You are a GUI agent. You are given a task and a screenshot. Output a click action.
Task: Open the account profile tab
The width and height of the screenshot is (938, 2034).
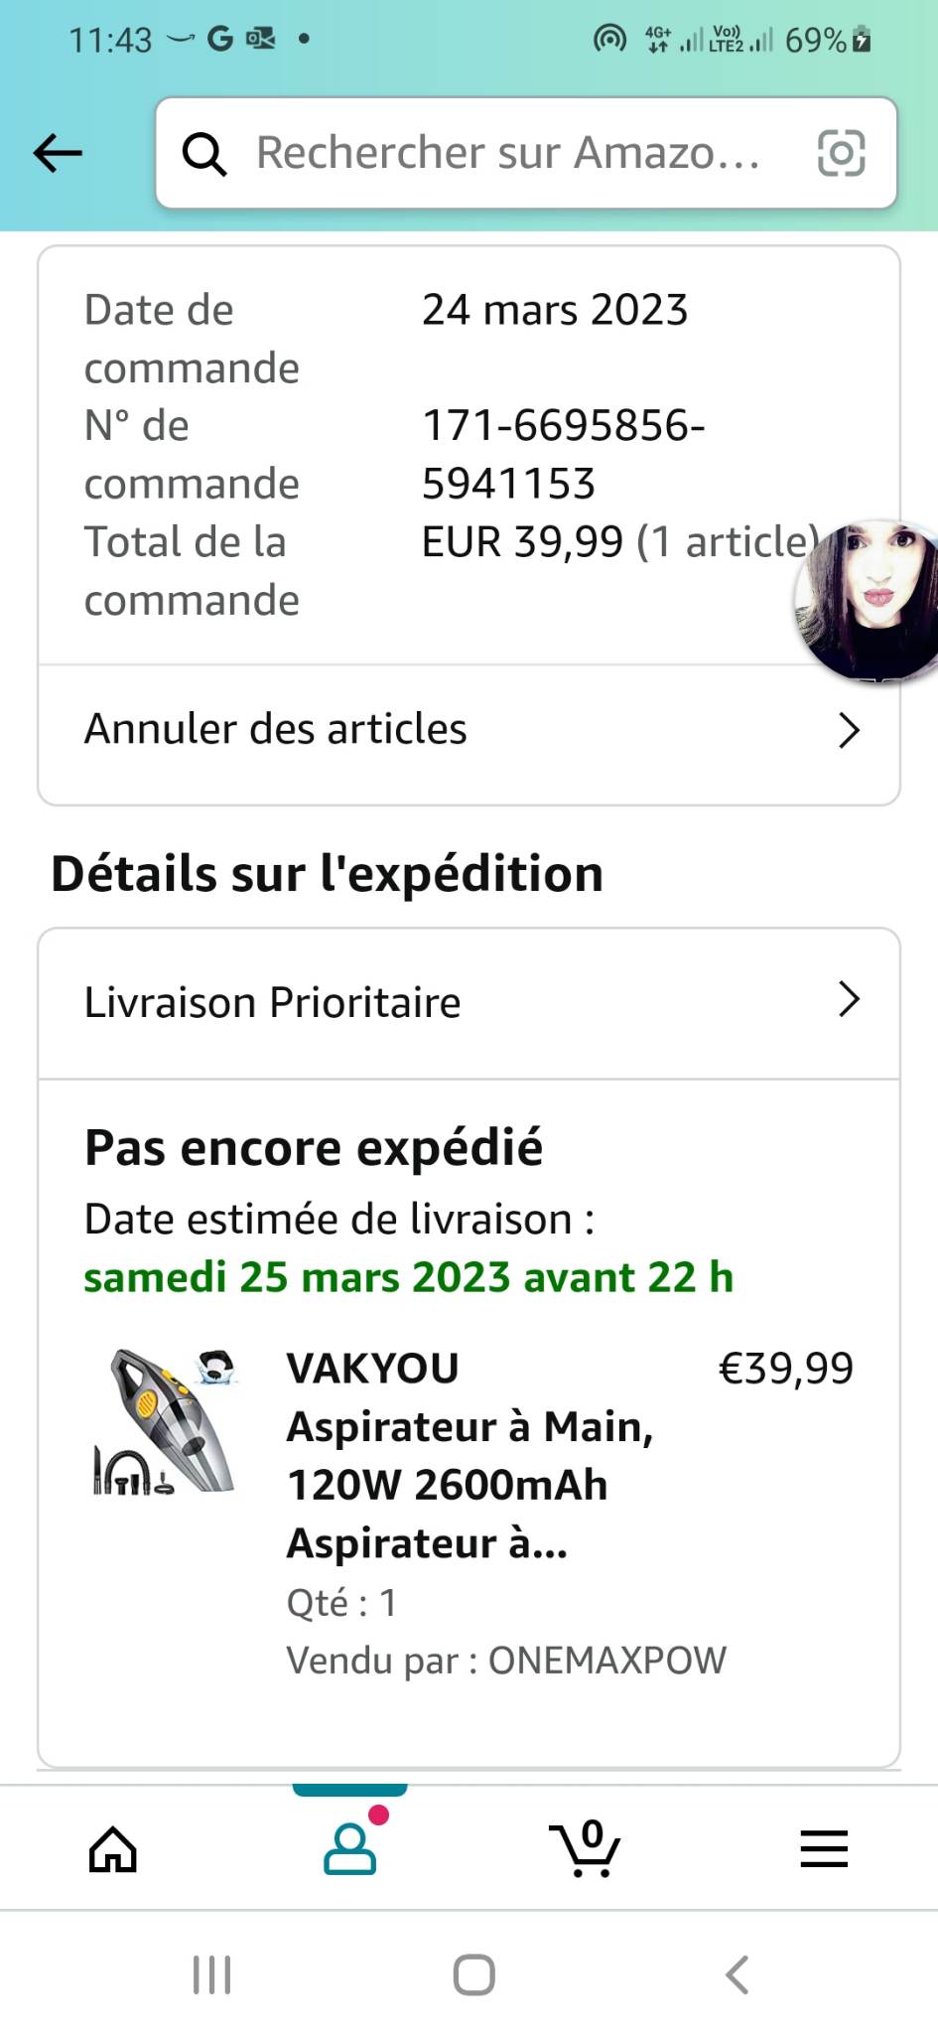click(x=350, y=1849)
